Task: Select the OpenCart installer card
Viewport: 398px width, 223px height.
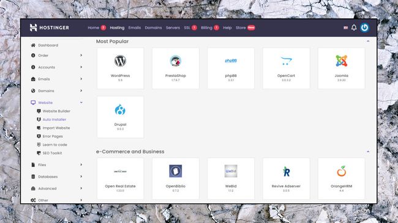Action: 286,68
